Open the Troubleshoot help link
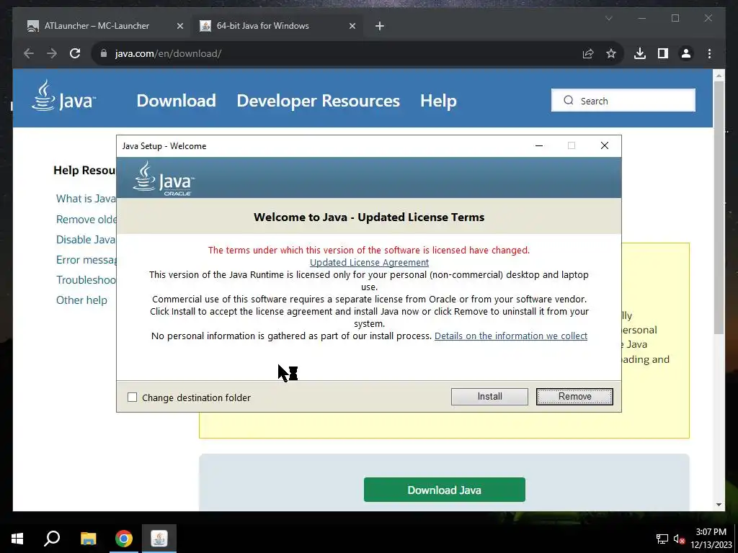 pos(86,280)
